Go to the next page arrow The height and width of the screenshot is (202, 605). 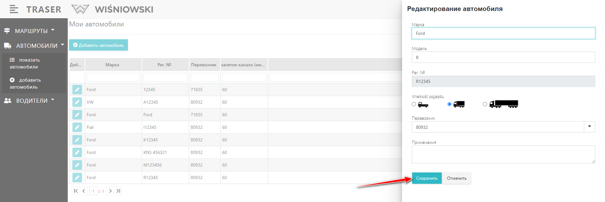pyautogui.click(x=110, y=191)
